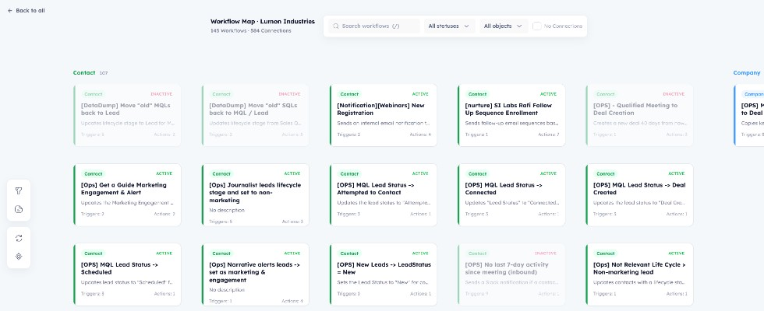Click the Contact group heading
This screenshot has width=764, height=311.
(84, 73)
